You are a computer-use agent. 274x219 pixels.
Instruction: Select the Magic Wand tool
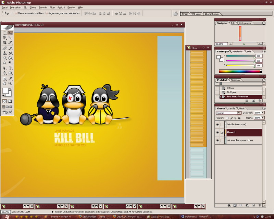tap(10, 38)
